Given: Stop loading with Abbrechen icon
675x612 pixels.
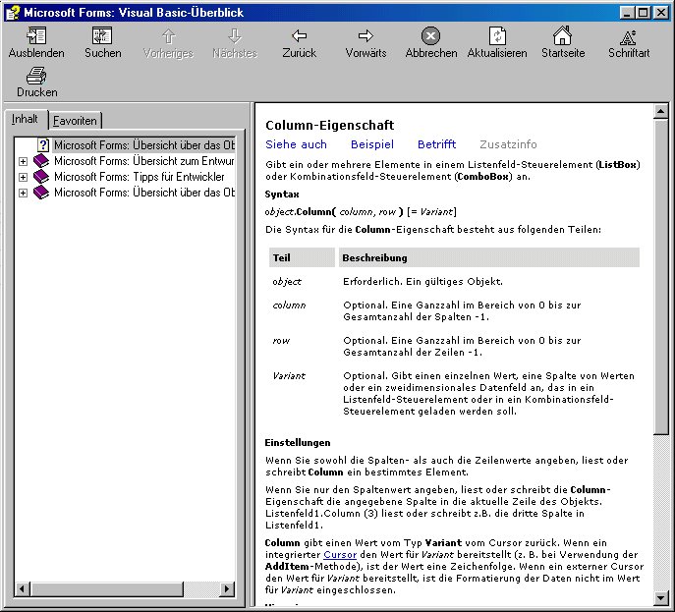Looking at the screenshot, I should (x=431, y=36).
